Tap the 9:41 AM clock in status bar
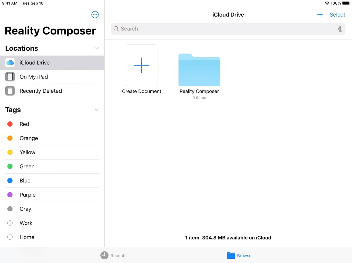The width and height of the screenshot is (352, 263). tap(10, 3)
